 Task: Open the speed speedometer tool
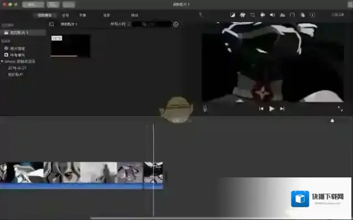tap(293, 15)
